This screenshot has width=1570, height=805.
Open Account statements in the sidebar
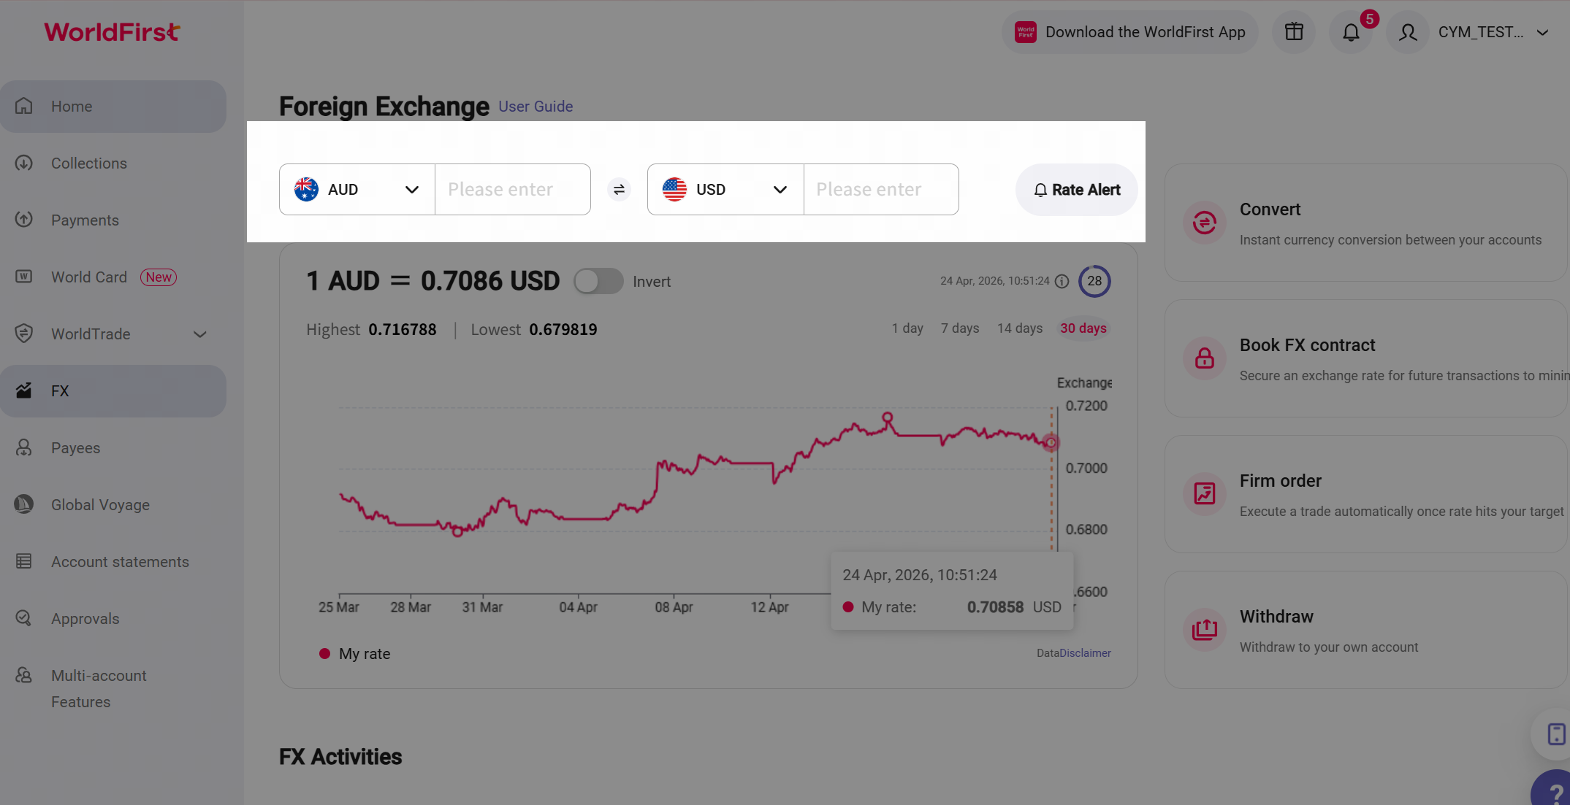113,562
